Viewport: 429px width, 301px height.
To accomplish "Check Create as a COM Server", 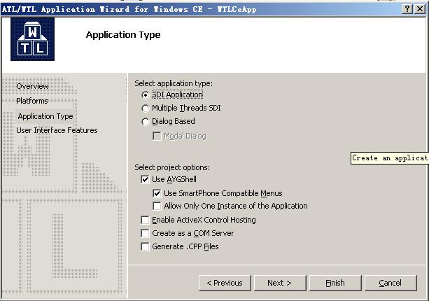I will (x=145, y=233).
